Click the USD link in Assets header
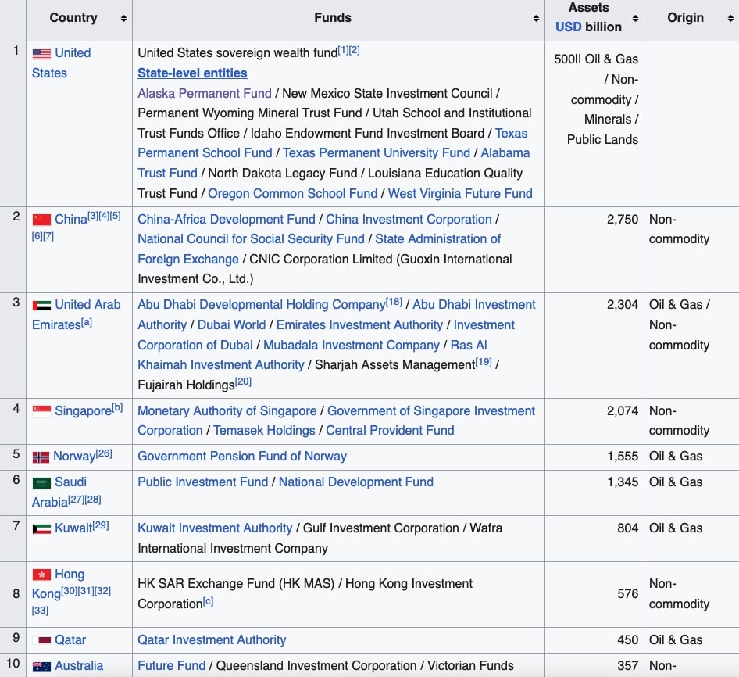The width and height of the screenshot is (739, 677). pyautogui.click(x=569, y=27)
